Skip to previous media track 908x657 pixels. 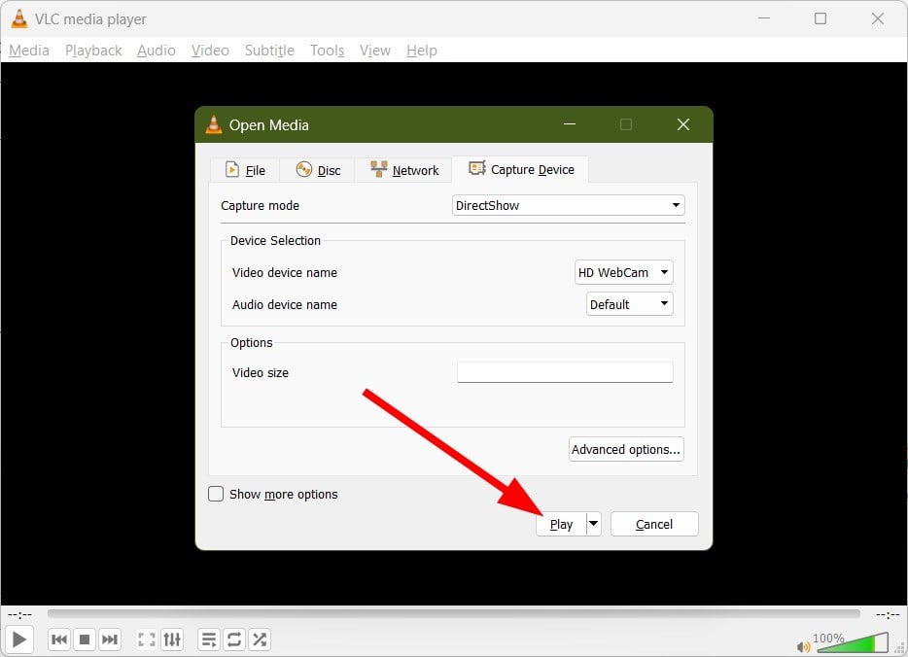(x=59, y=640)
